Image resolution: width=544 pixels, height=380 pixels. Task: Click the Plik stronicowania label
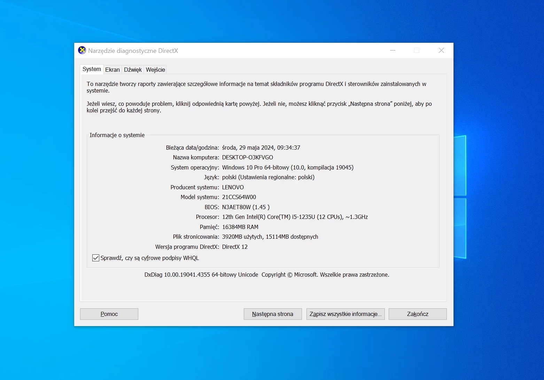pyautogui.click(x=196, y=237)
